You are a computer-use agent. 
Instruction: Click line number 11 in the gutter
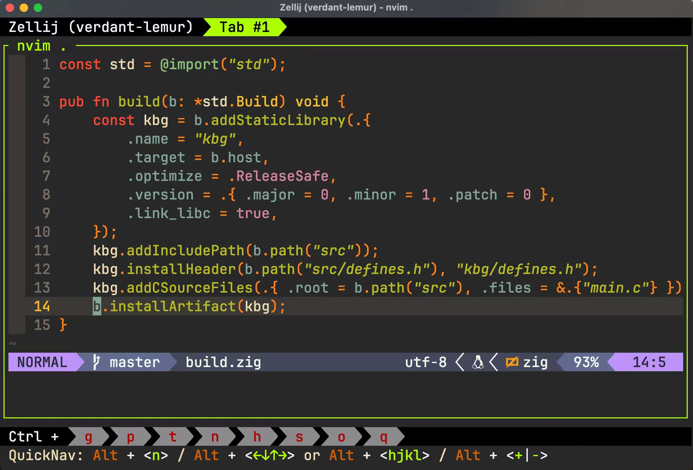[x=42, y=251]
